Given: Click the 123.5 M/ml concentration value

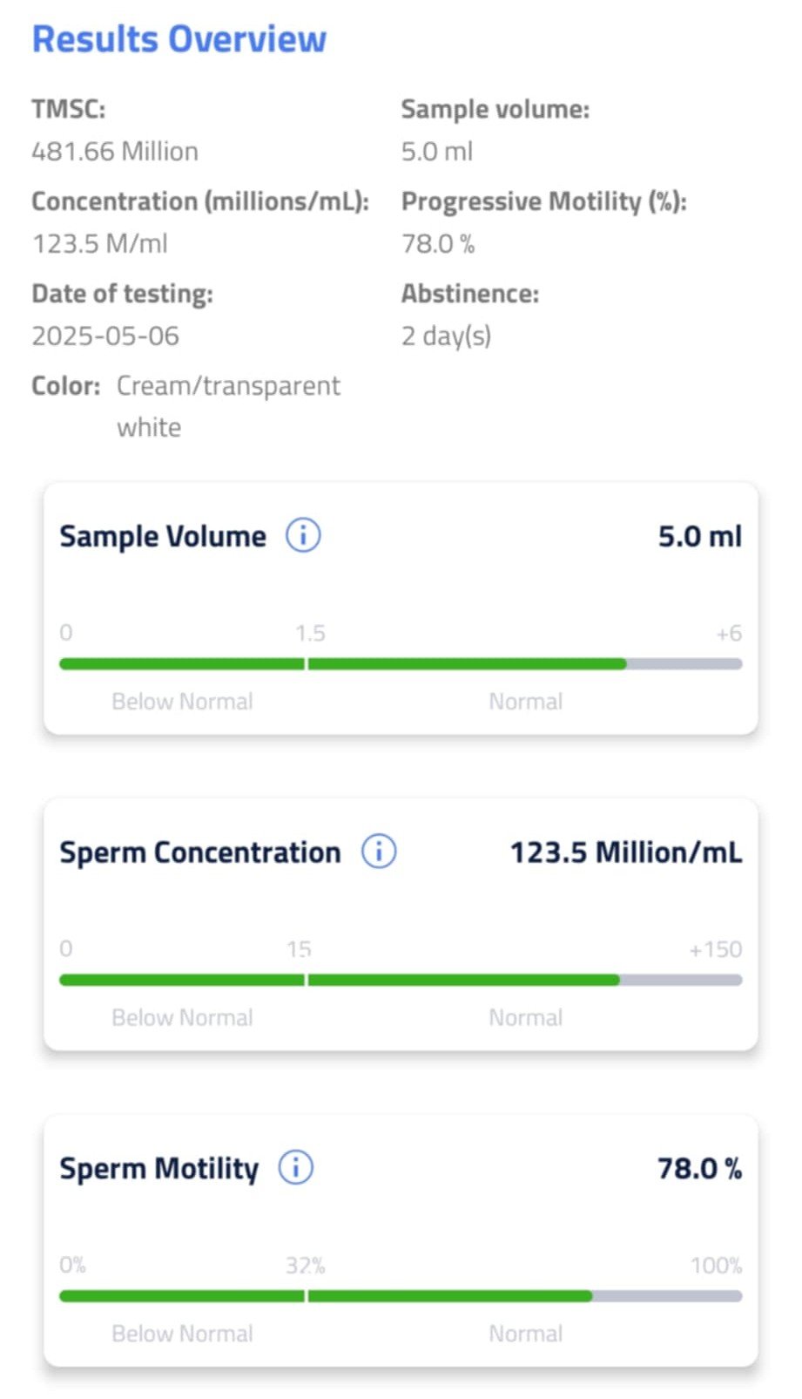Looking at the screenshot, I should tap(100, 243).
